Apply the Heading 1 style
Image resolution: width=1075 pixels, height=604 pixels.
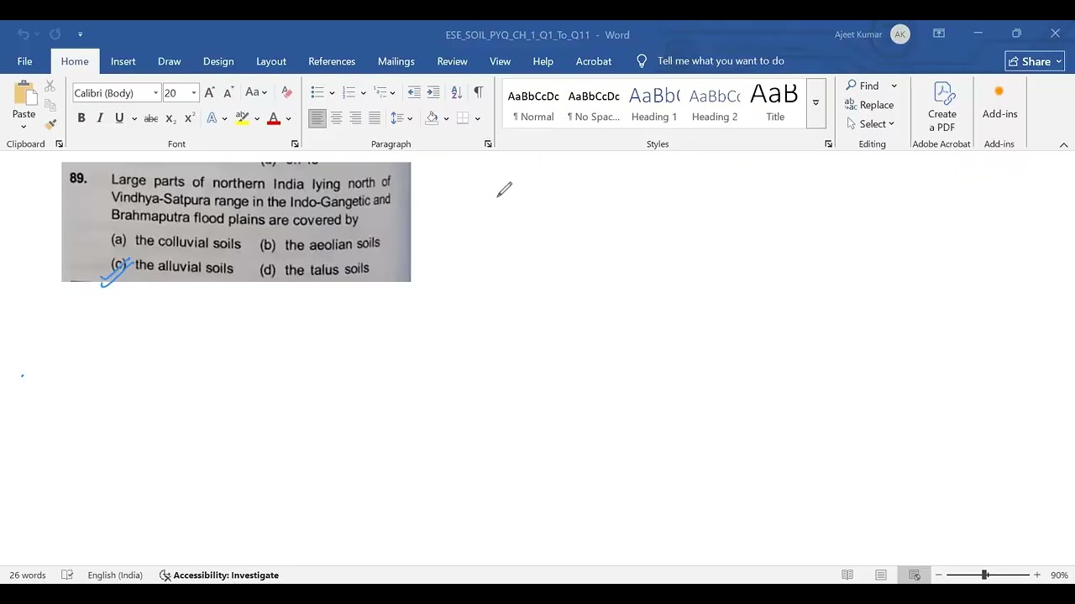tap(654, 103)
